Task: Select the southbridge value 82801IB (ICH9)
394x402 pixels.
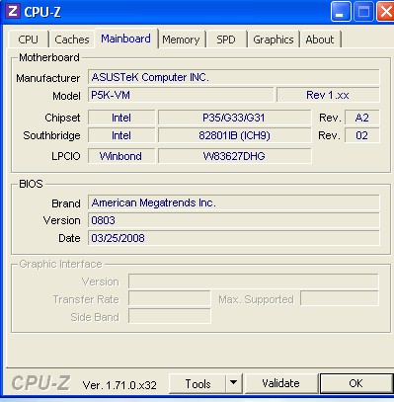Action: click(234, 135)
